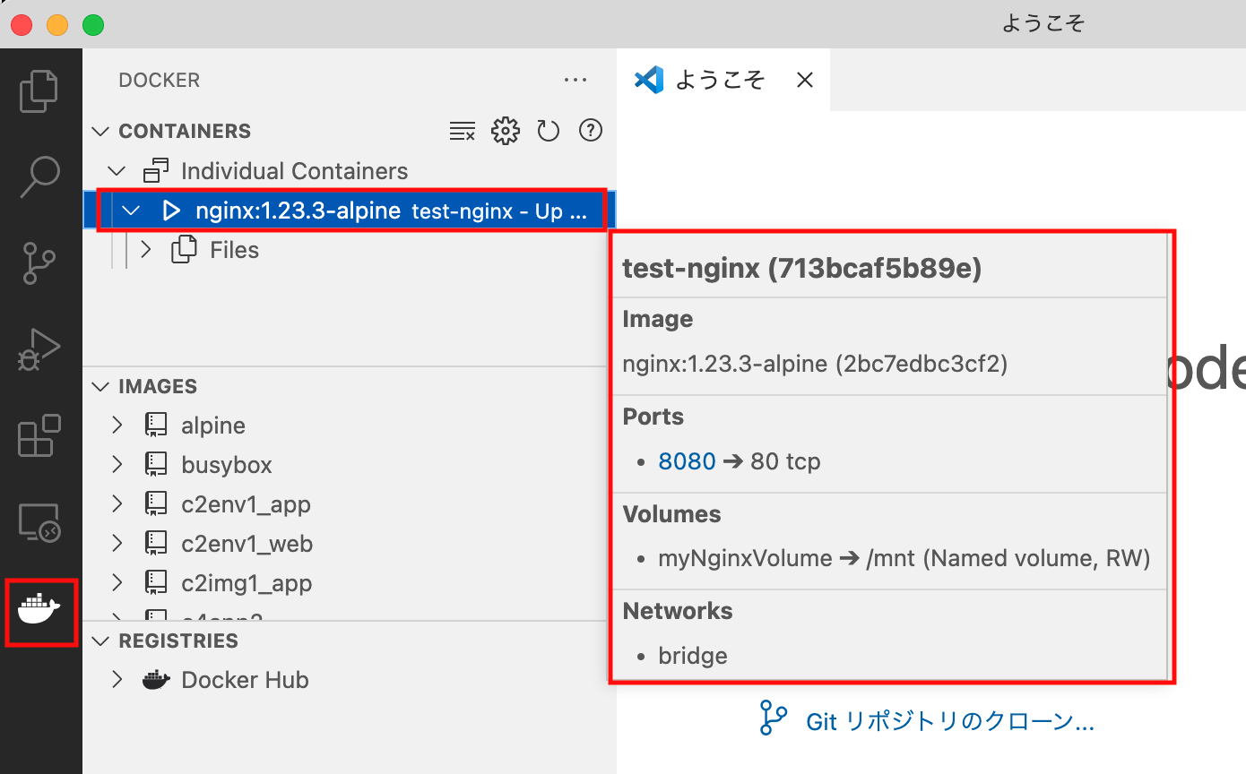Click the macOS red close window button
The width and height of the screenshot is (1246, 774).
(x=22, y=24)
